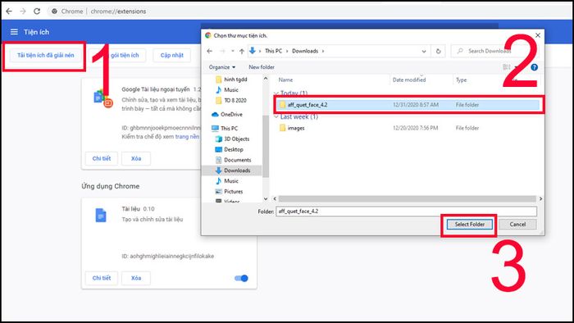
Task: Open Chi tiết for Google Tài liệu ngoại tuyến
Action: click(102, 158)
